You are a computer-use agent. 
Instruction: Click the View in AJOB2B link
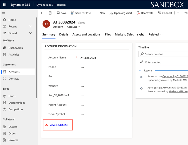58,125
